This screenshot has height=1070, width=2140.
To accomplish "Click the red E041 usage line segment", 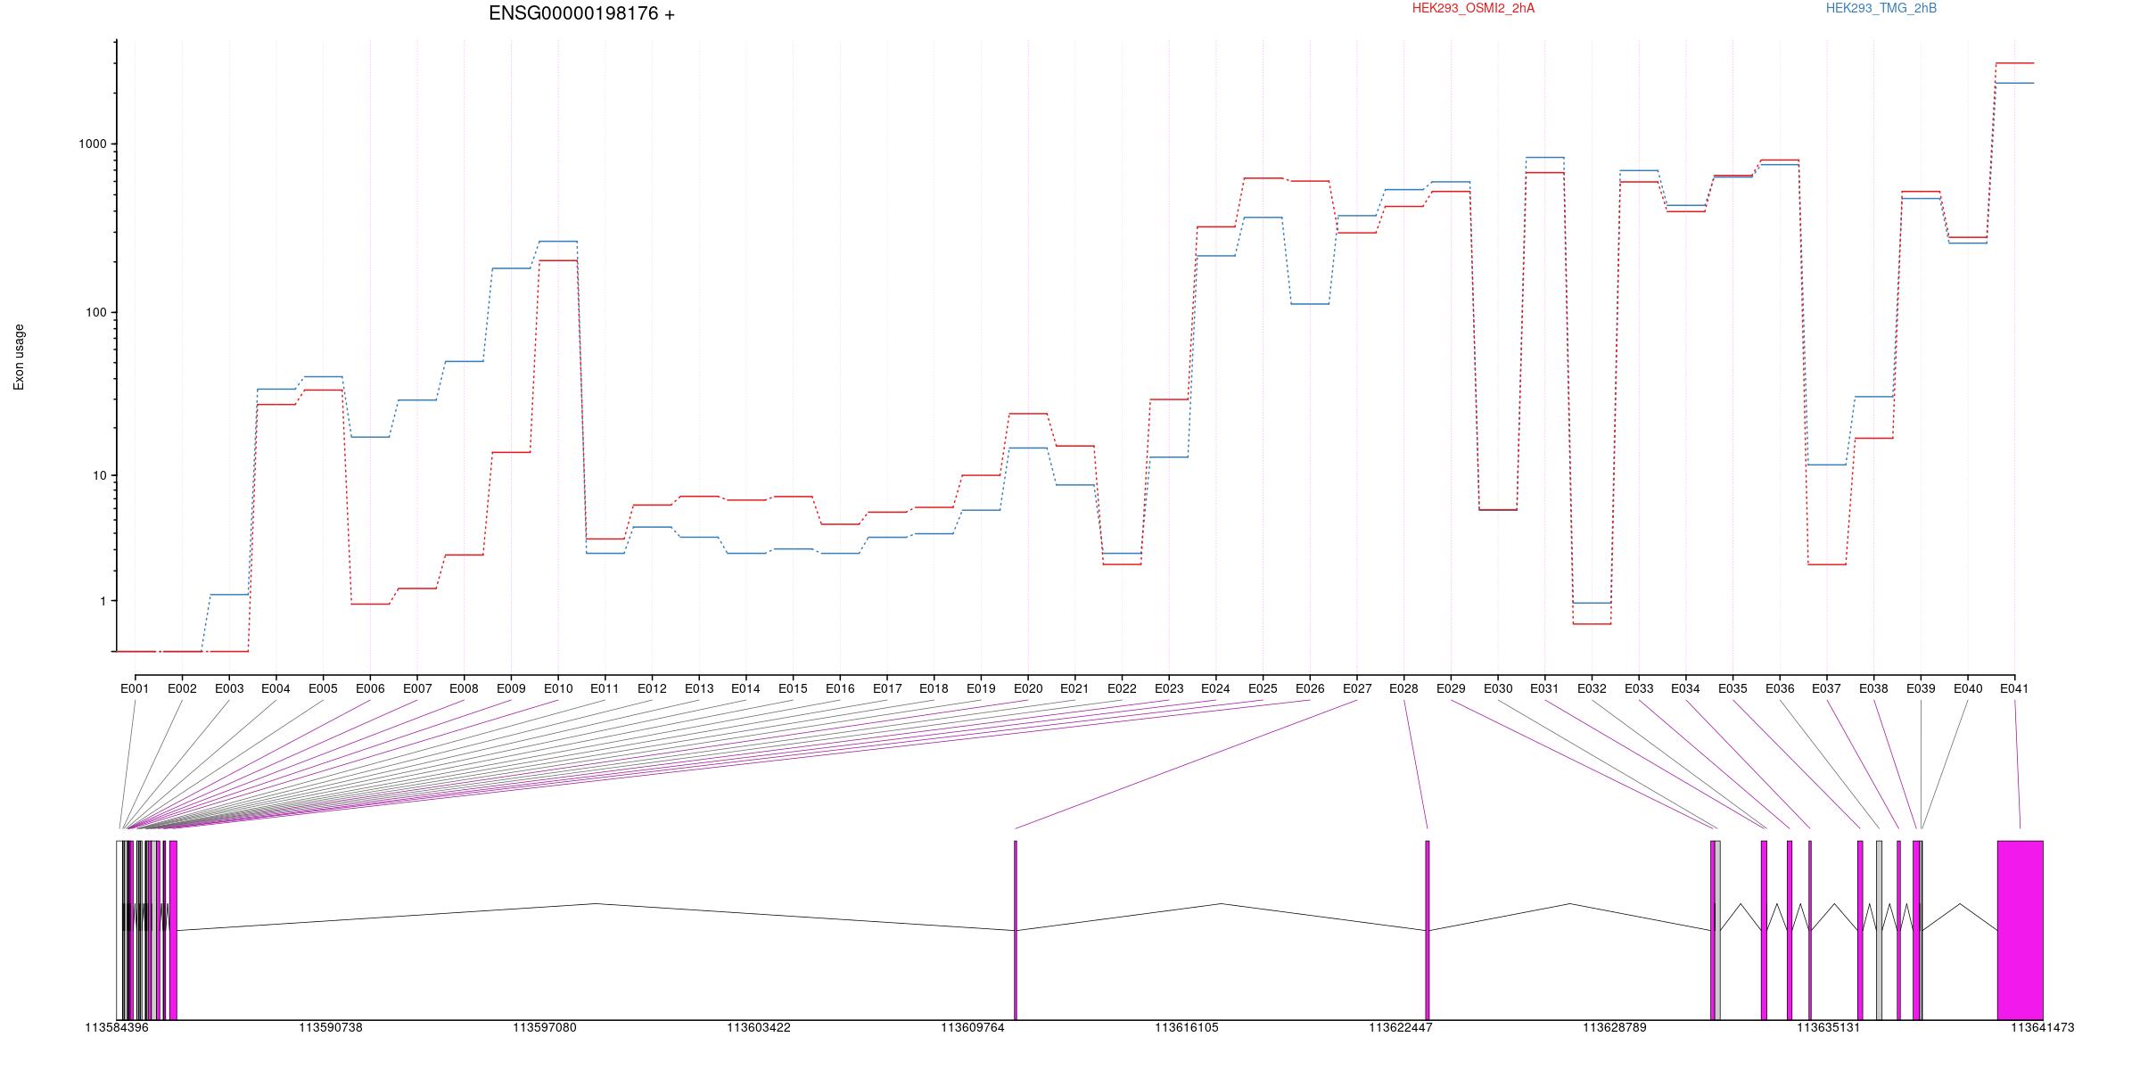I will click(2014, 63).
